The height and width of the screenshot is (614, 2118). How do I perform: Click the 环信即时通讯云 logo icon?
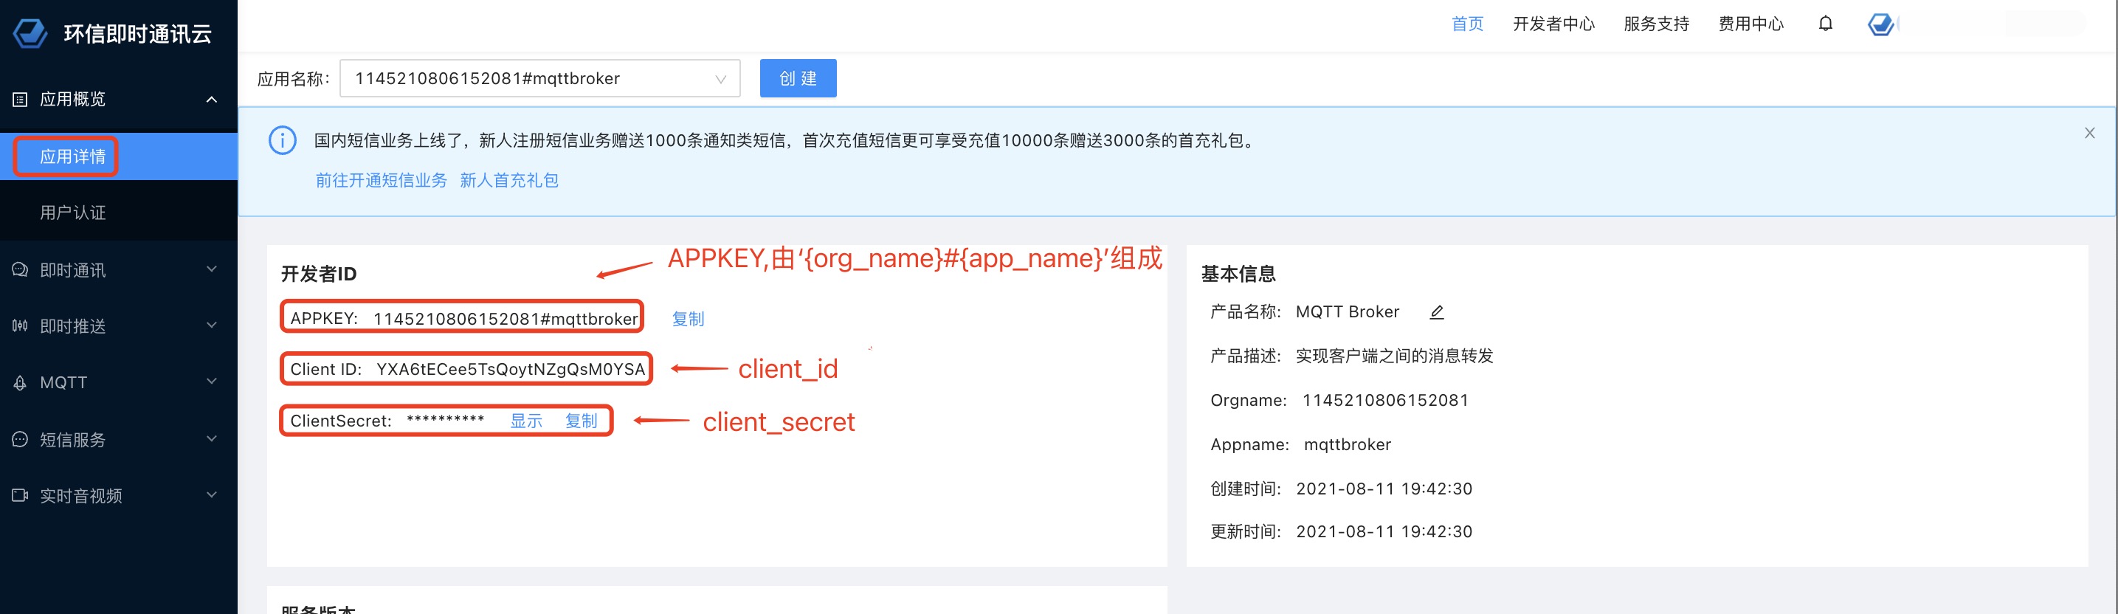(30, 33)
